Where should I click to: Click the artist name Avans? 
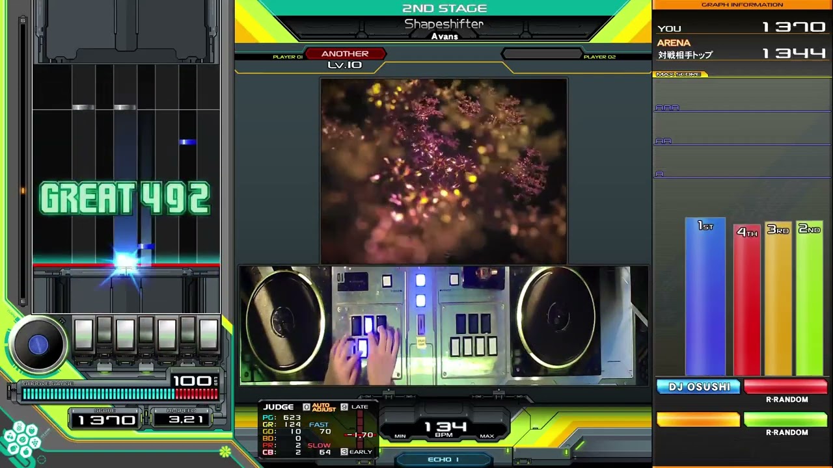coord(444,36)
